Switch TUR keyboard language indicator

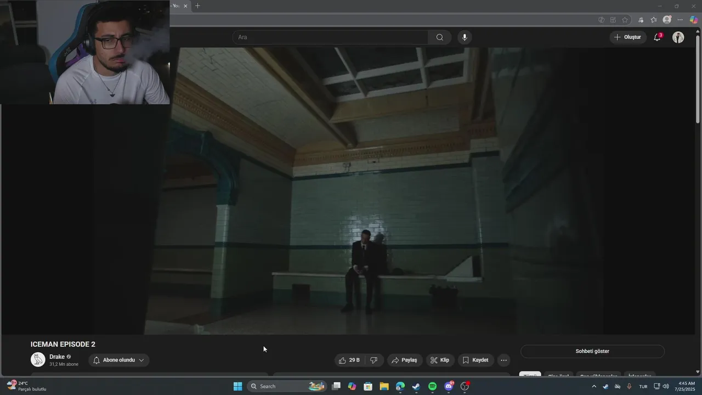(643, 386)
